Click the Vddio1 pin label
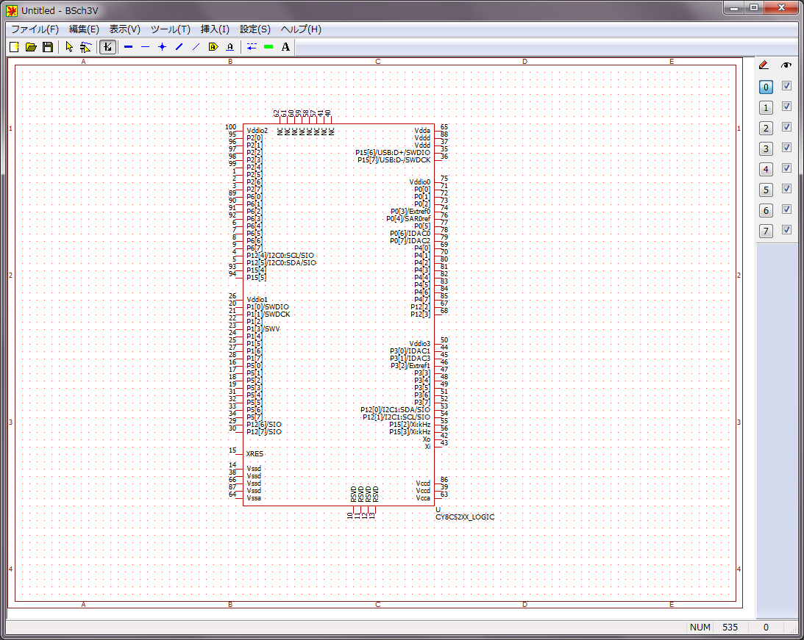This screenshot has height=640, width=804. pyautogui.click(x=257, y=300)
